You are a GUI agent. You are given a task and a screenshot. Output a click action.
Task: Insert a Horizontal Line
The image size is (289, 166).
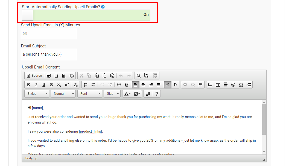tap(225, 85)
